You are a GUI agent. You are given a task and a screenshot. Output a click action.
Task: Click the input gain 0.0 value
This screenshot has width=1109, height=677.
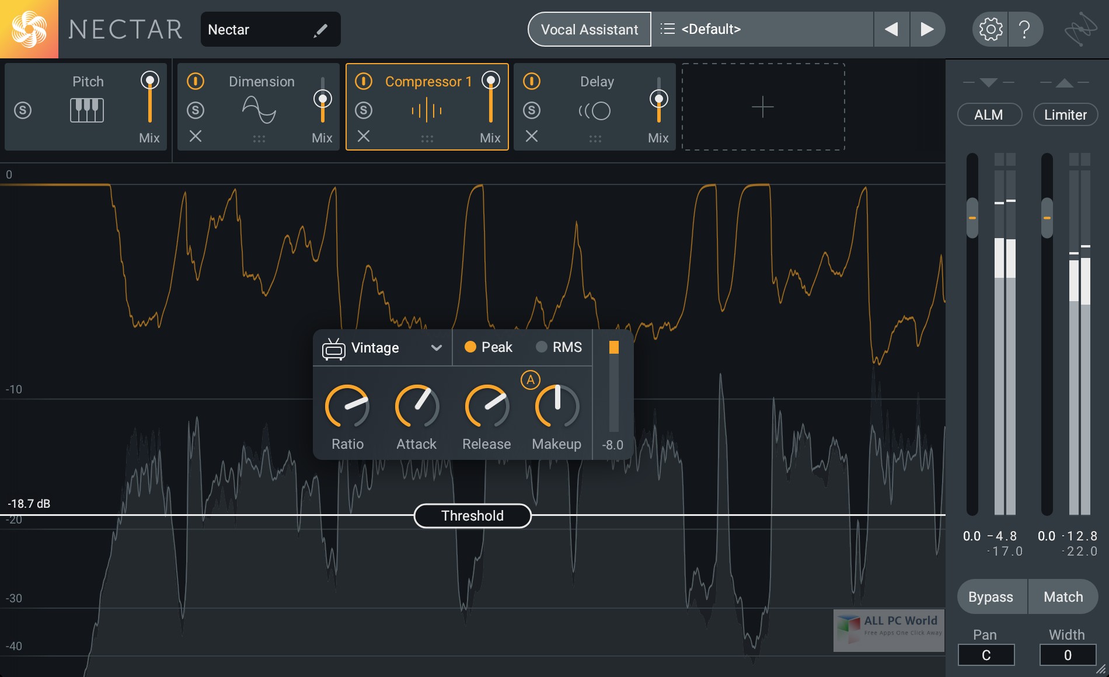point(972,536)
